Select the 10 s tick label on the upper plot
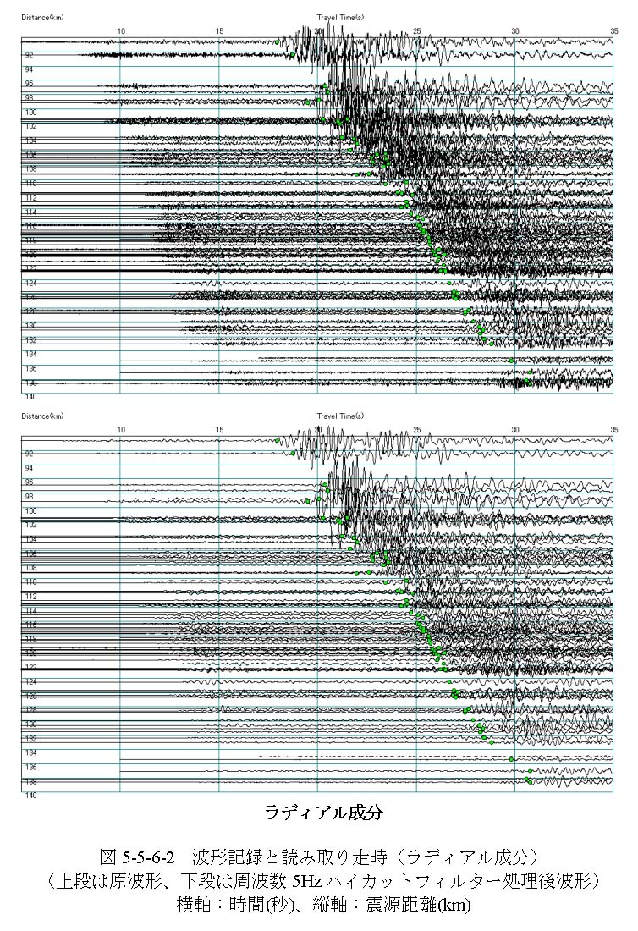Viewport: 638px width, 931px height. pos(120,30)
